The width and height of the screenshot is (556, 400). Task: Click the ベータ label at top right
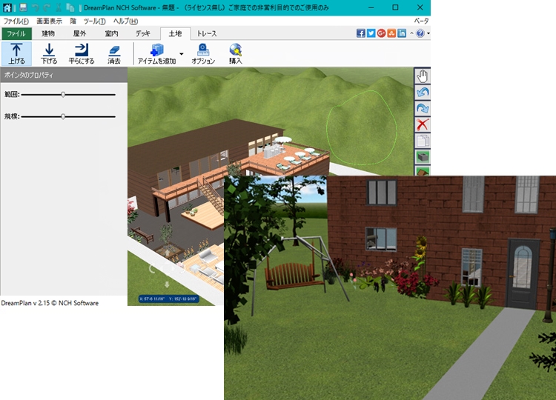[421, 21]
